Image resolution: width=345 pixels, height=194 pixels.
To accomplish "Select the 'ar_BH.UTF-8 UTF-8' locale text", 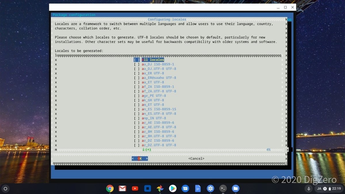I will [x=159, y=136].
